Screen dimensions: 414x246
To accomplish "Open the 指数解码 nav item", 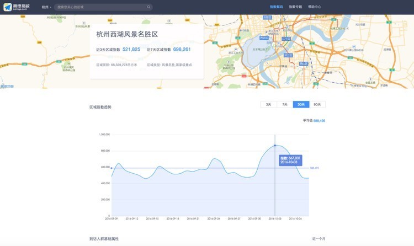I will click(276, 7).
